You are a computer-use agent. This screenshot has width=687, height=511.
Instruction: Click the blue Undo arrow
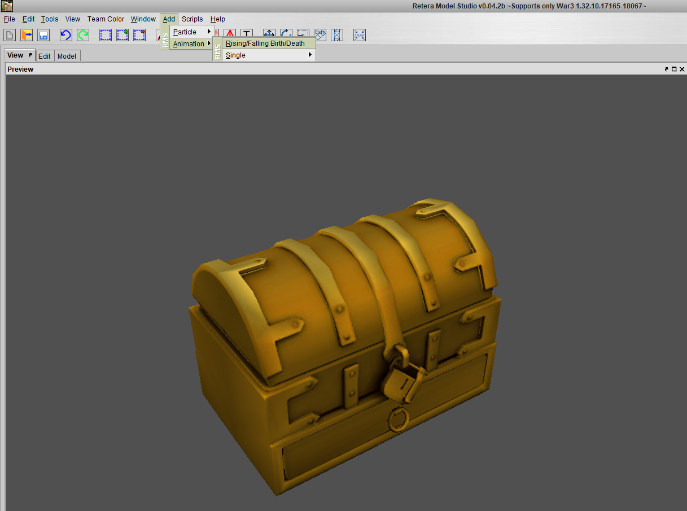[x=66, y=35]
